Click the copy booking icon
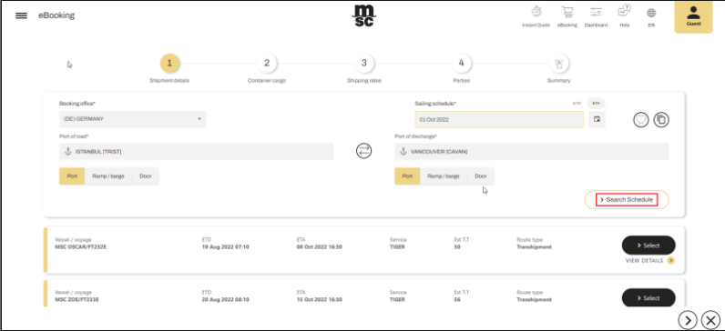 [x=661, y=120]
